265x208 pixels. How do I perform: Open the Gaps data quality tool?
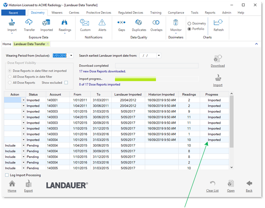tap(121, 22)
